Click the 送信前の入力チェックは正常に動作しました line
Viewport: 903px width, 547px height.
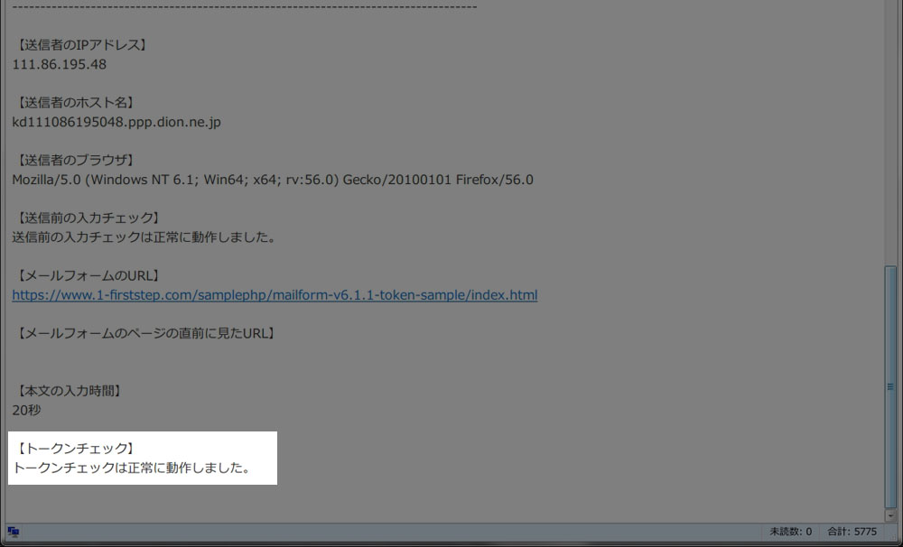(144, 237)
